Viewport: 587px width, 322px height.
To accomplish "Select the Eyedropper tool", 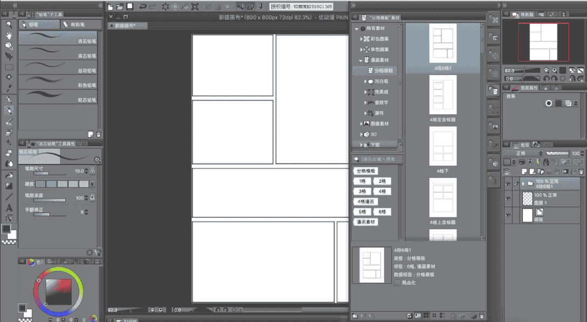I will 9,88.
